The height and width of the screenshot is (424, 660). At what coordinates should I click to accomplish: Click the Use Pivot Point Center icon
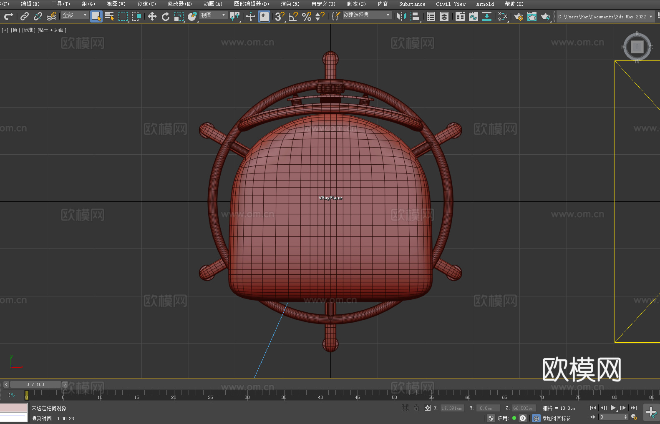235,16
